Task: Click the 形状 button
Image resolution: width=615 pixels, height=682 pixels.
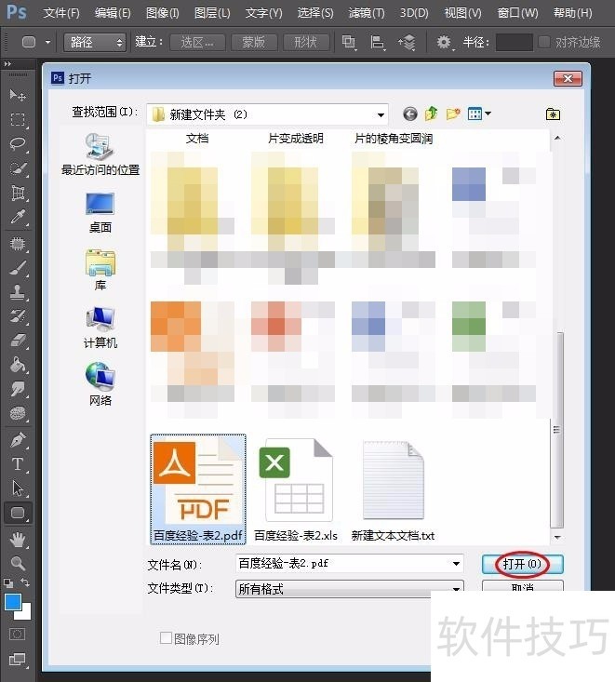Action: (x=306, y=42)
